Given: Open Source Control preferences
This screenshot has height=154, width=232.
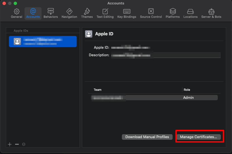Looking at the screenshot, I should [151, 13].
